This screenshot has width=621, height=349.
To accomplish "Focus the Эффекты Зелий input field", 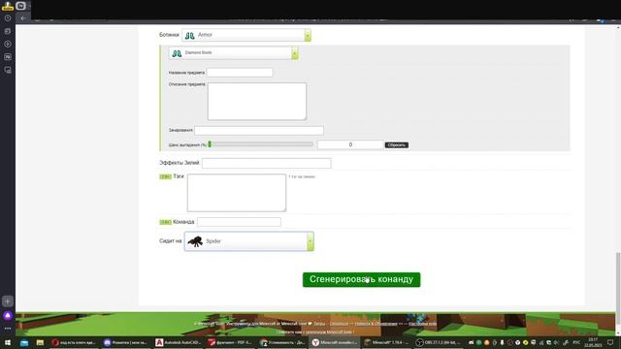I will click(x=266, y=163).
